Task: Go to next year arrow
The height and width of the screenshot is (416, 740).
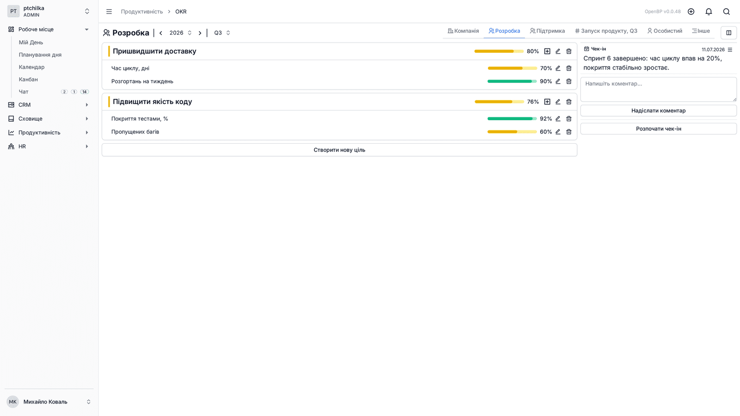Action: 200,33
